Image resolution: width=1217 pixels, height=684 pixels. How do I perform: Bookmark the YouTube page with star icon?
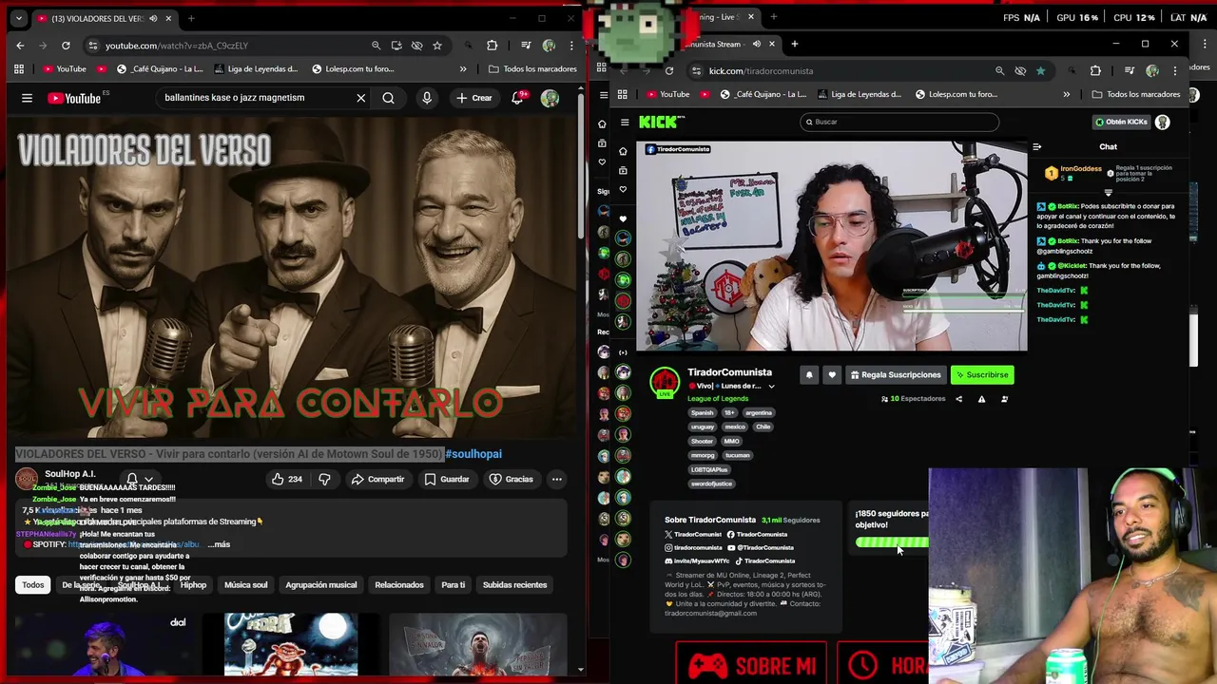(x=437, y=46)
